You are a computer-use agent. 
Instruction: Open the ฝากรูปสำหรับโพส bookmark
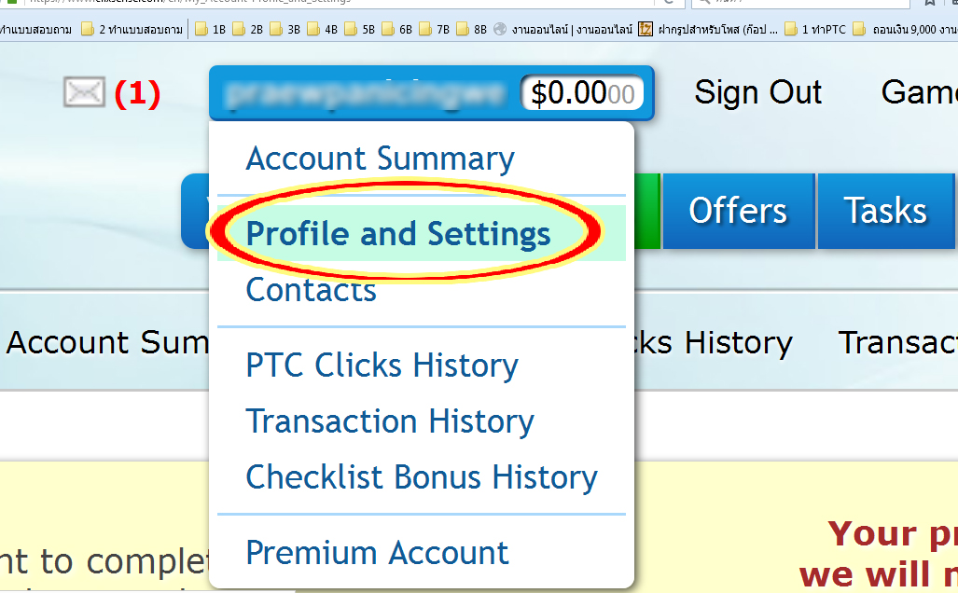tap(709, 30)
